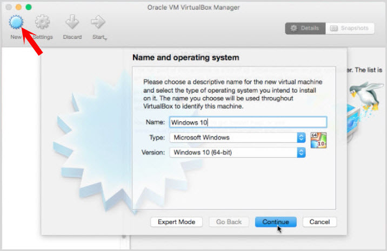Image resolution: width=387 pixels, height=251 pixels.
Task: Expand the small arrow beside Start
Action: tap(106, 39)
